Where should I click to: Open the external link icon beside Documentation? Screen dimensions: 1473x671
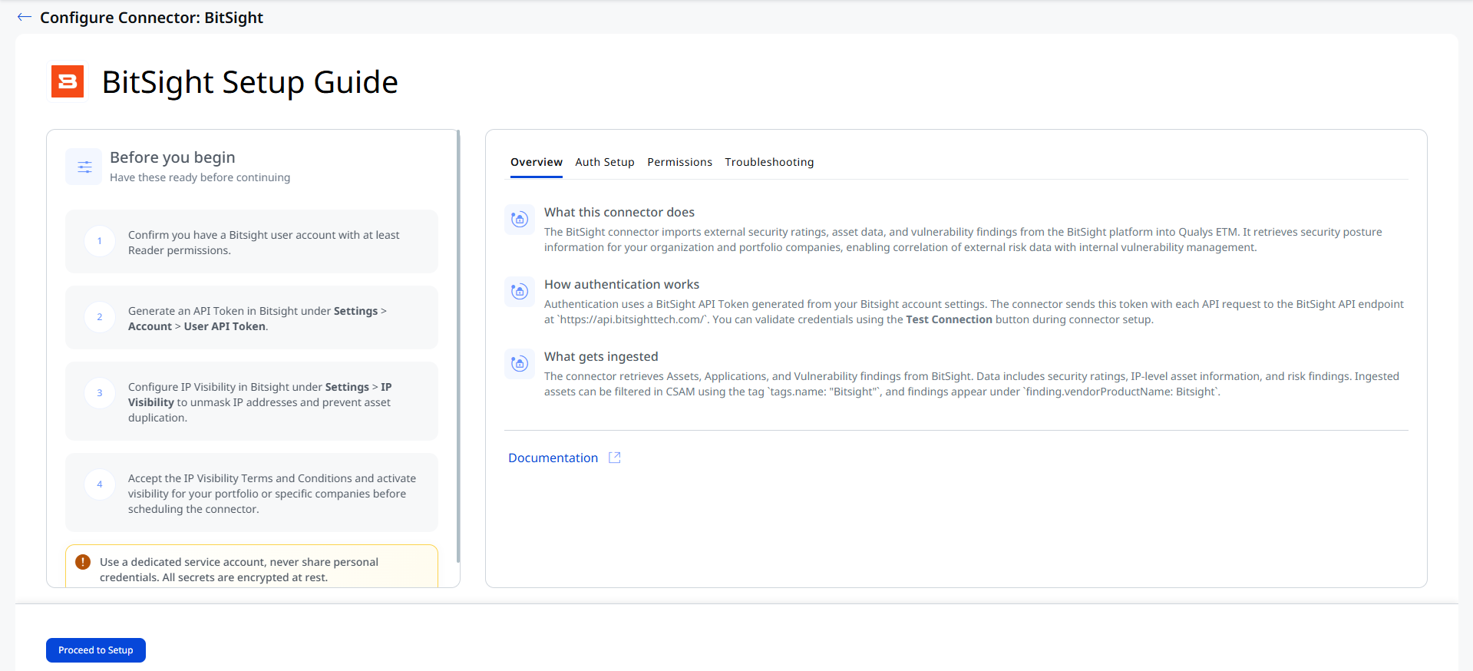615,458
